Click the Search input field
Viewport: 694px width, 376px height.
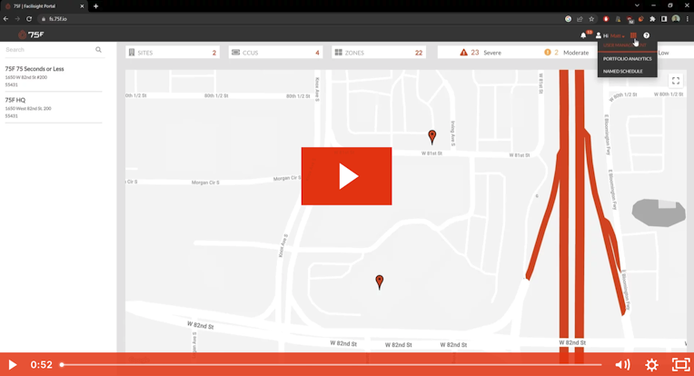click(x=49, y=50)
